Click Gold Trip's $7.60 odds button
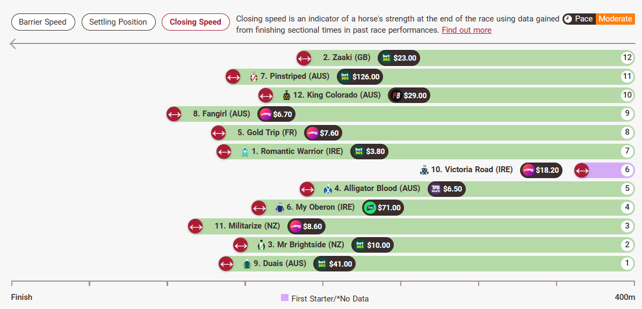The width and height of the screenshot is (642, 309). pyautogui.click(x=323, y=133)
